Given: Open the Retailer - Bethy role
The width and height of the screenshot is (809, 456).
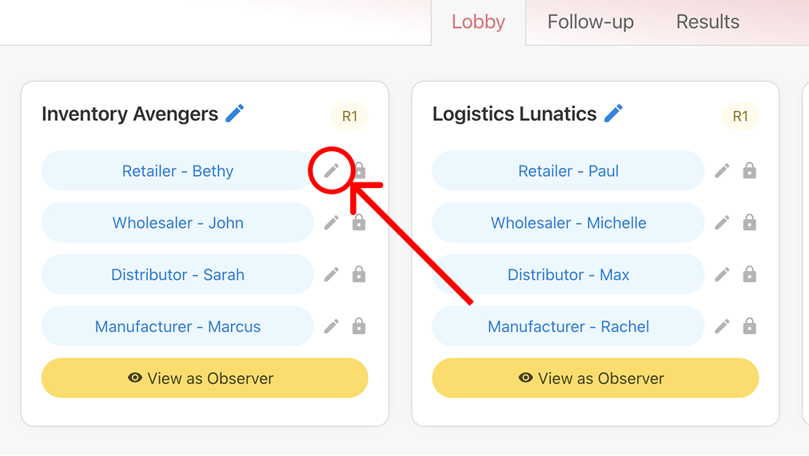Looking at the screenshot, I should coord(177,170).
